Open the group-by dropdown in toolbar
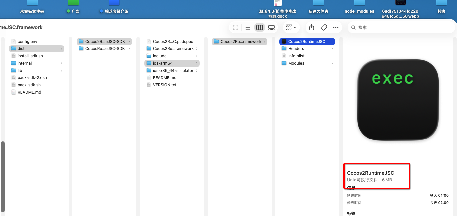457x216 pixels. click(x=291, y=28)
